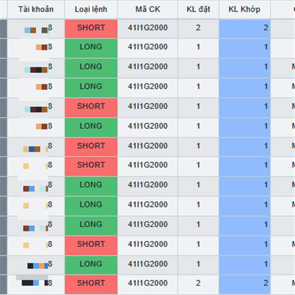Screen dimensions: 295x295
Task: Select the SHORT cell in the first row
Action: (x=91, y=29)
